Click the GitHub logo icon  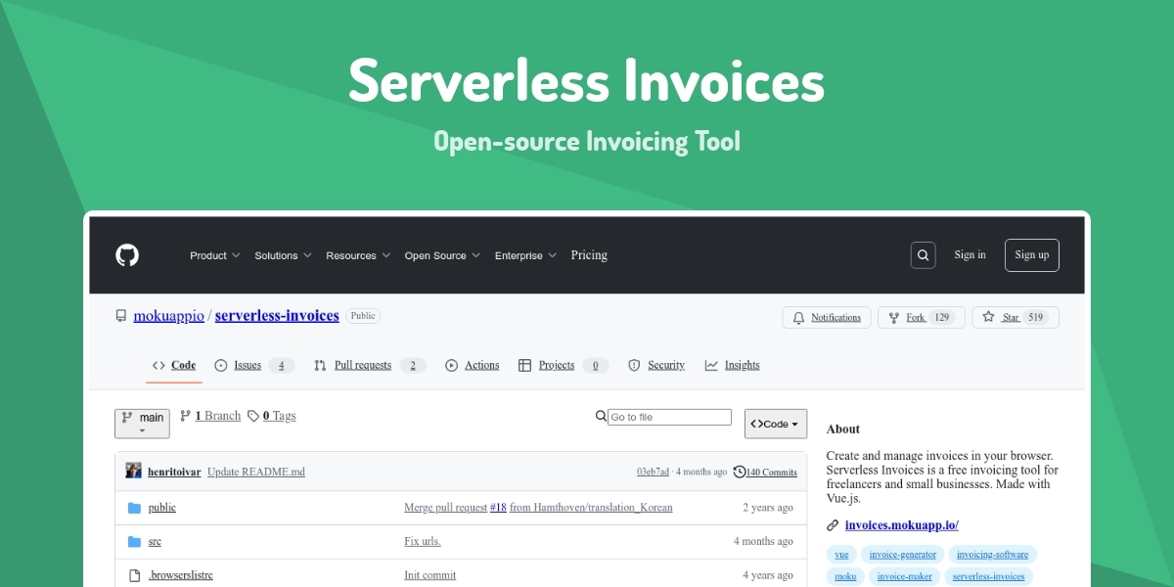pos(126,254)
